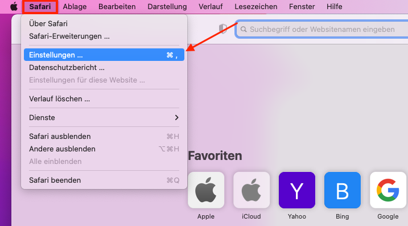408x226 pixels.
Task: Open the Google favorite tile
Action: point(388,190)
